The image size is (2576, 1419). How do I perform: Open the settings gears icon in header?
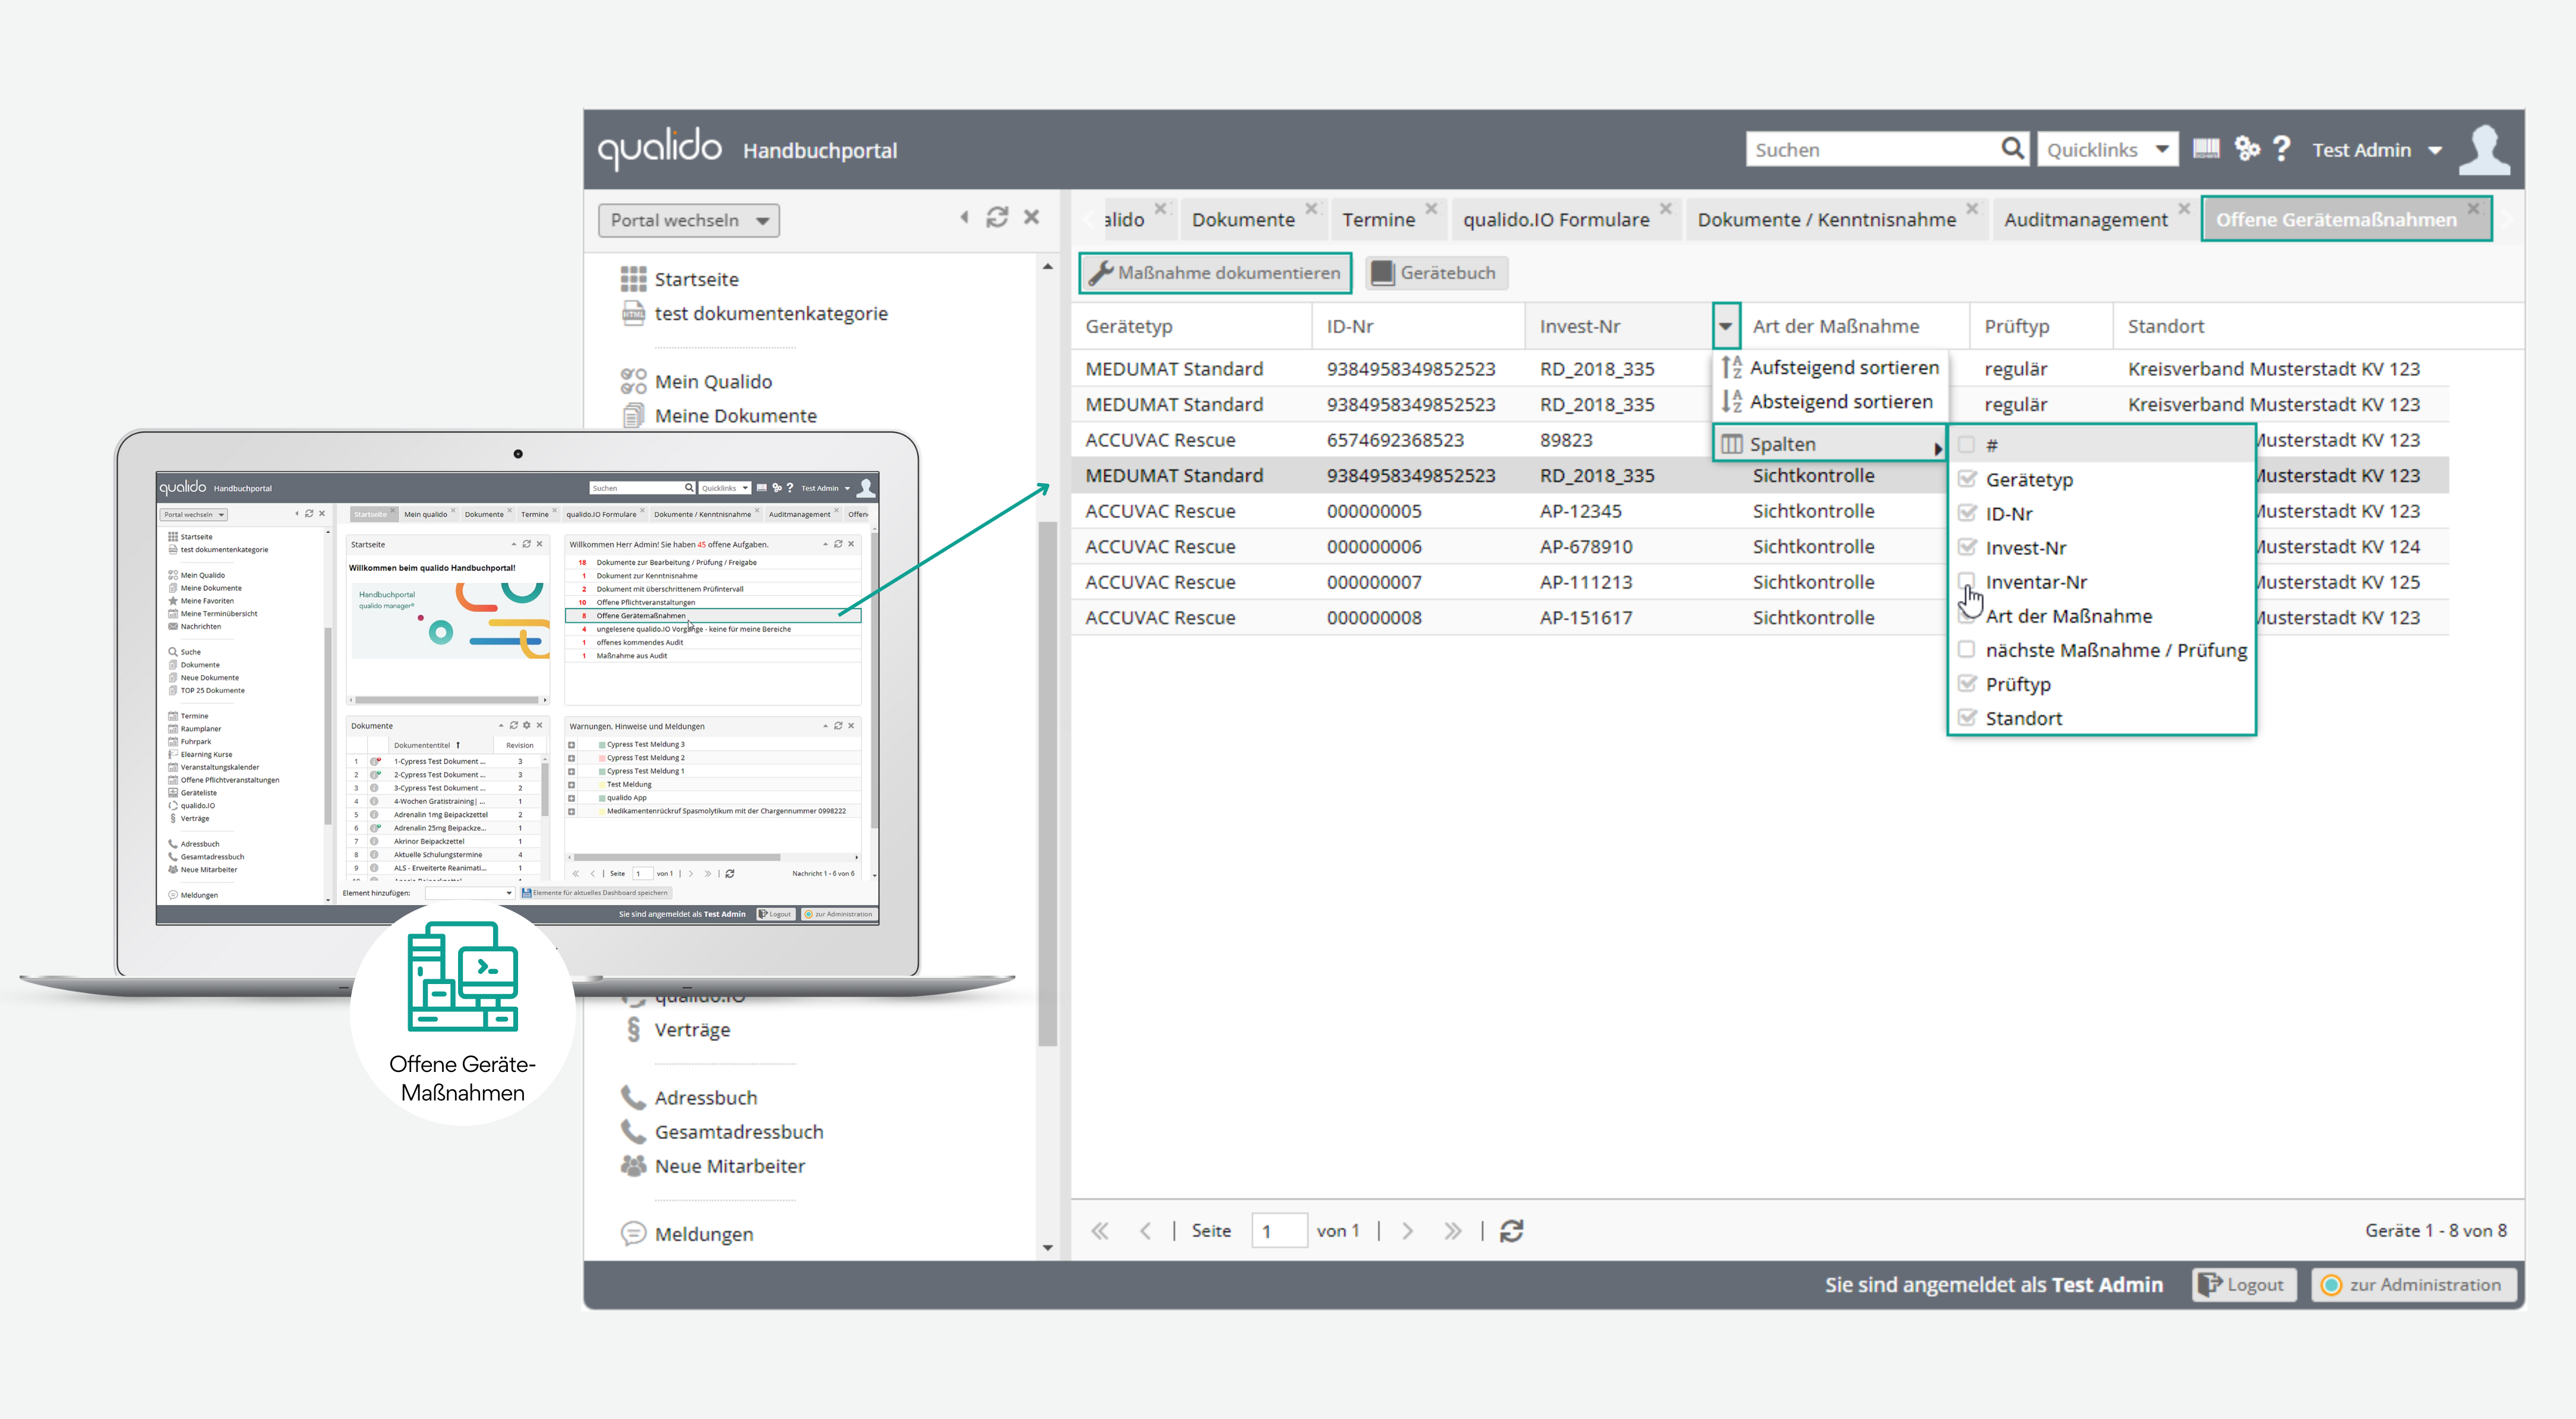pos(2247,149)
